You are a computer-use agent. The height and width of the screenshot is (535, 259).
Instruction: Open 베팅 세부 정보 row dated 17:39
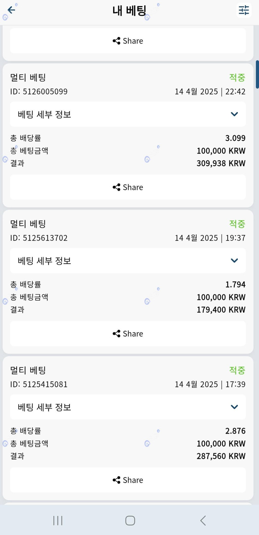pos(128,407)
